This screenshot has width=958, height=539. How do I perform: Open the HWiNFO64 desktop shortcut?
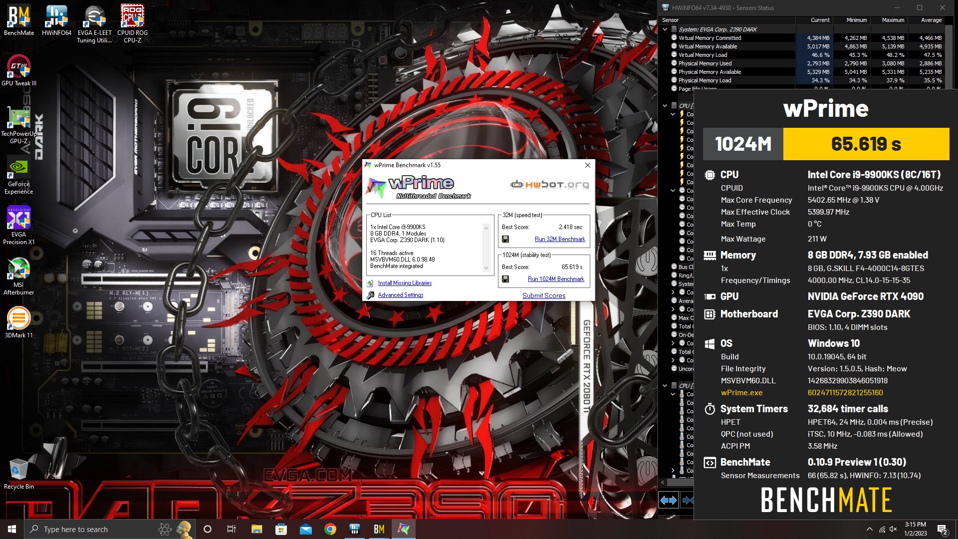coord(56,20)
